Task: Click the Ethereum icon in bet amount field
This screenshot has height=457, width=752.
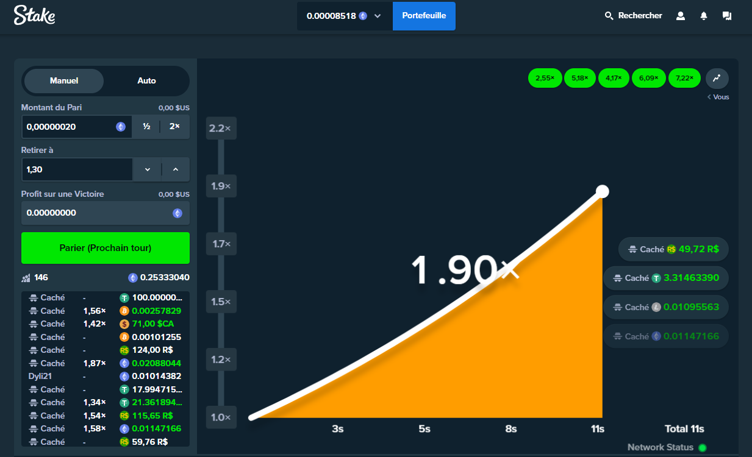Action: (x=121, y=127)
